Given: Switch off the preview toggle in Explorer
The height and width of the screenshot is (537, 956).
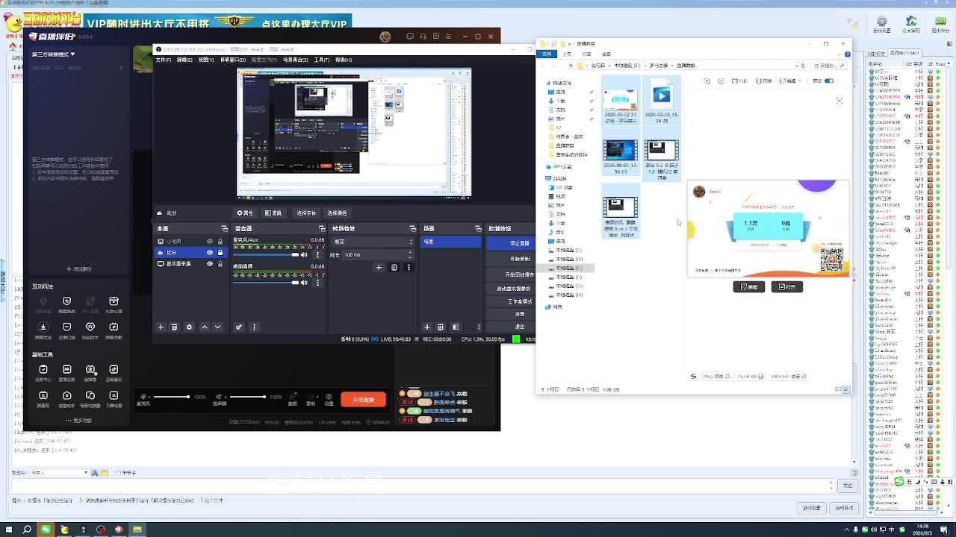Looking at the screenshot, I should (829, 81).
